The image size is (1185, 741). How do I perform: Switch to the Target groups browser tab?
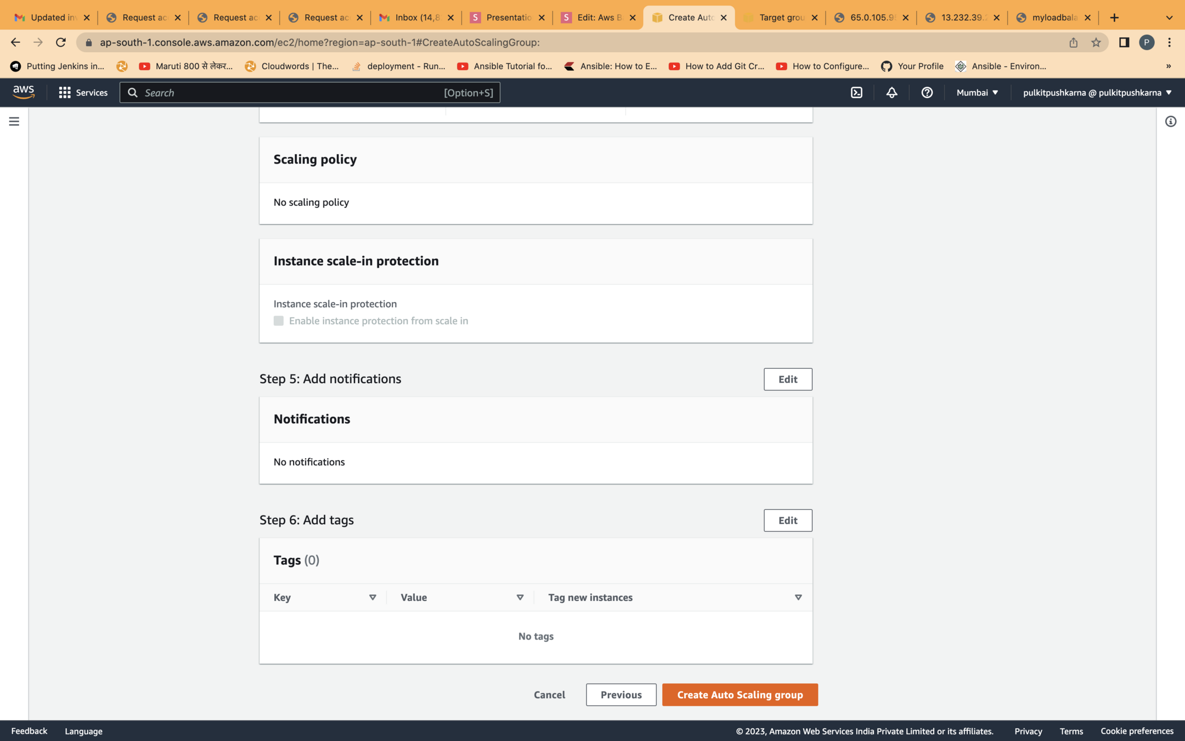tap(780, 18)
